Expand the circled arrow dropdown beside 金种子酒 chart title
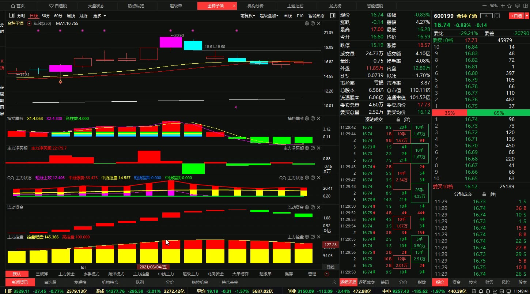The width and height of the screenshot is (530, 294). 29,23
